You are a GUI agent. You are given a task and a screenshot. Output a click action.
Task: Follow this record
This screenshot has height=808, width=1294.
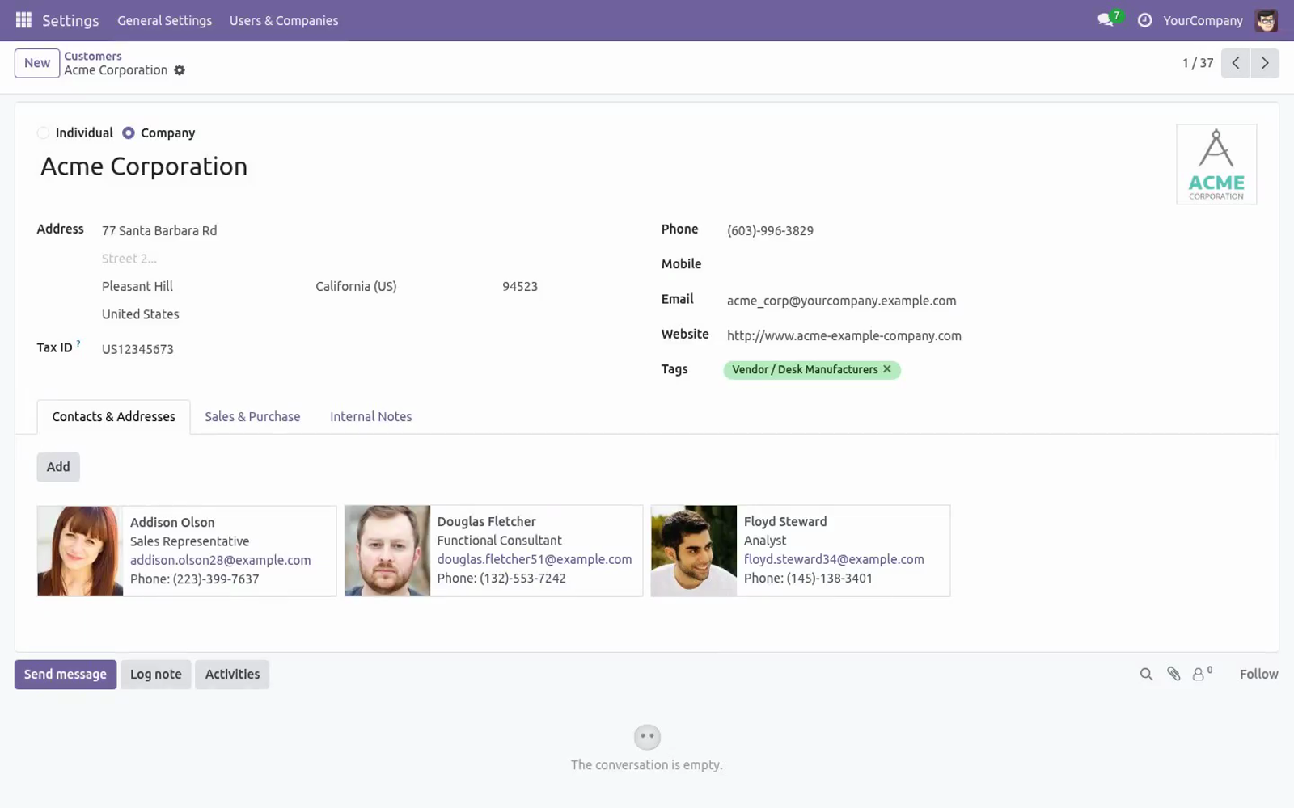point(1258,674)
